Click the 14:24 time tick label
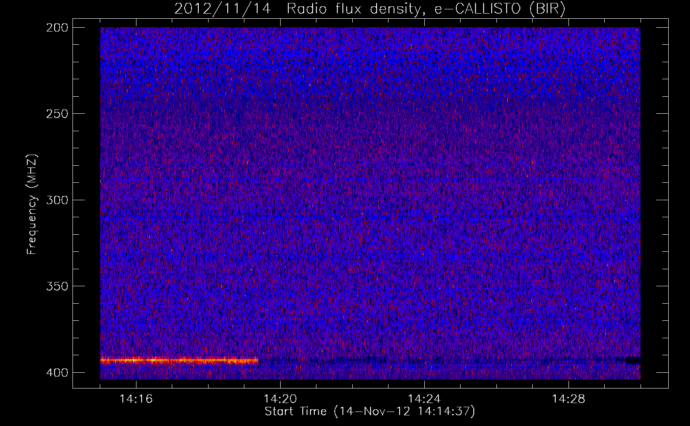690x426 pixels. point(424,399)
